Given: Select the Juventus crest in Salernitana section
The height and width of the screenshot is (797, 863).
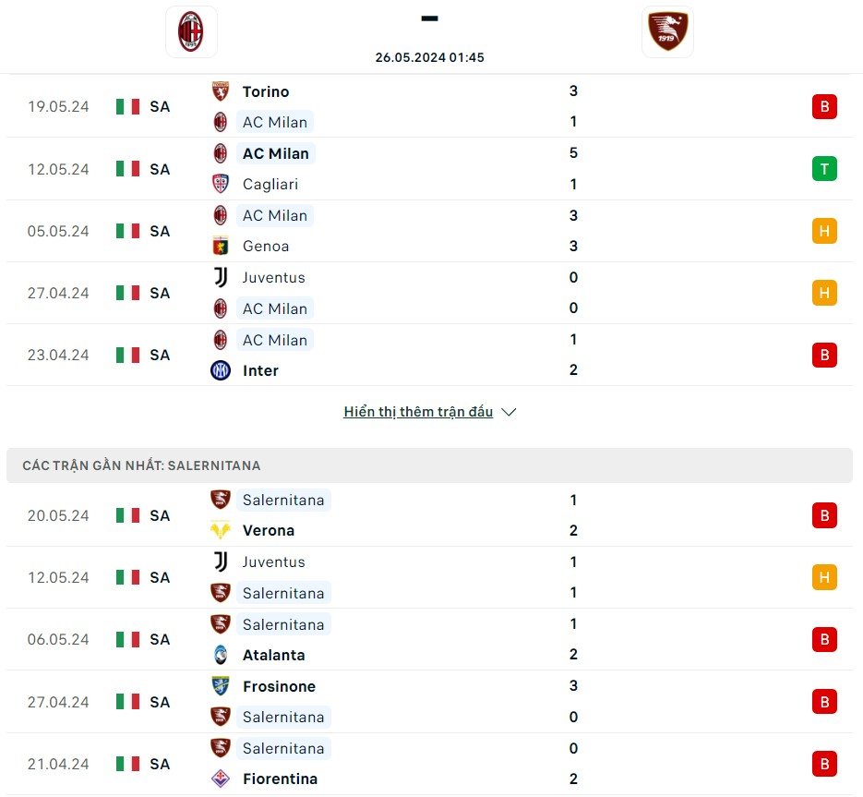Looking at the screenshot, I should click(220, 562).
